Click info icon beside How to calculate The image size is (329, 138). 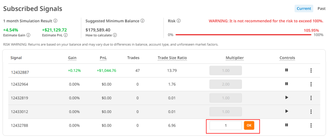point(115,35)
